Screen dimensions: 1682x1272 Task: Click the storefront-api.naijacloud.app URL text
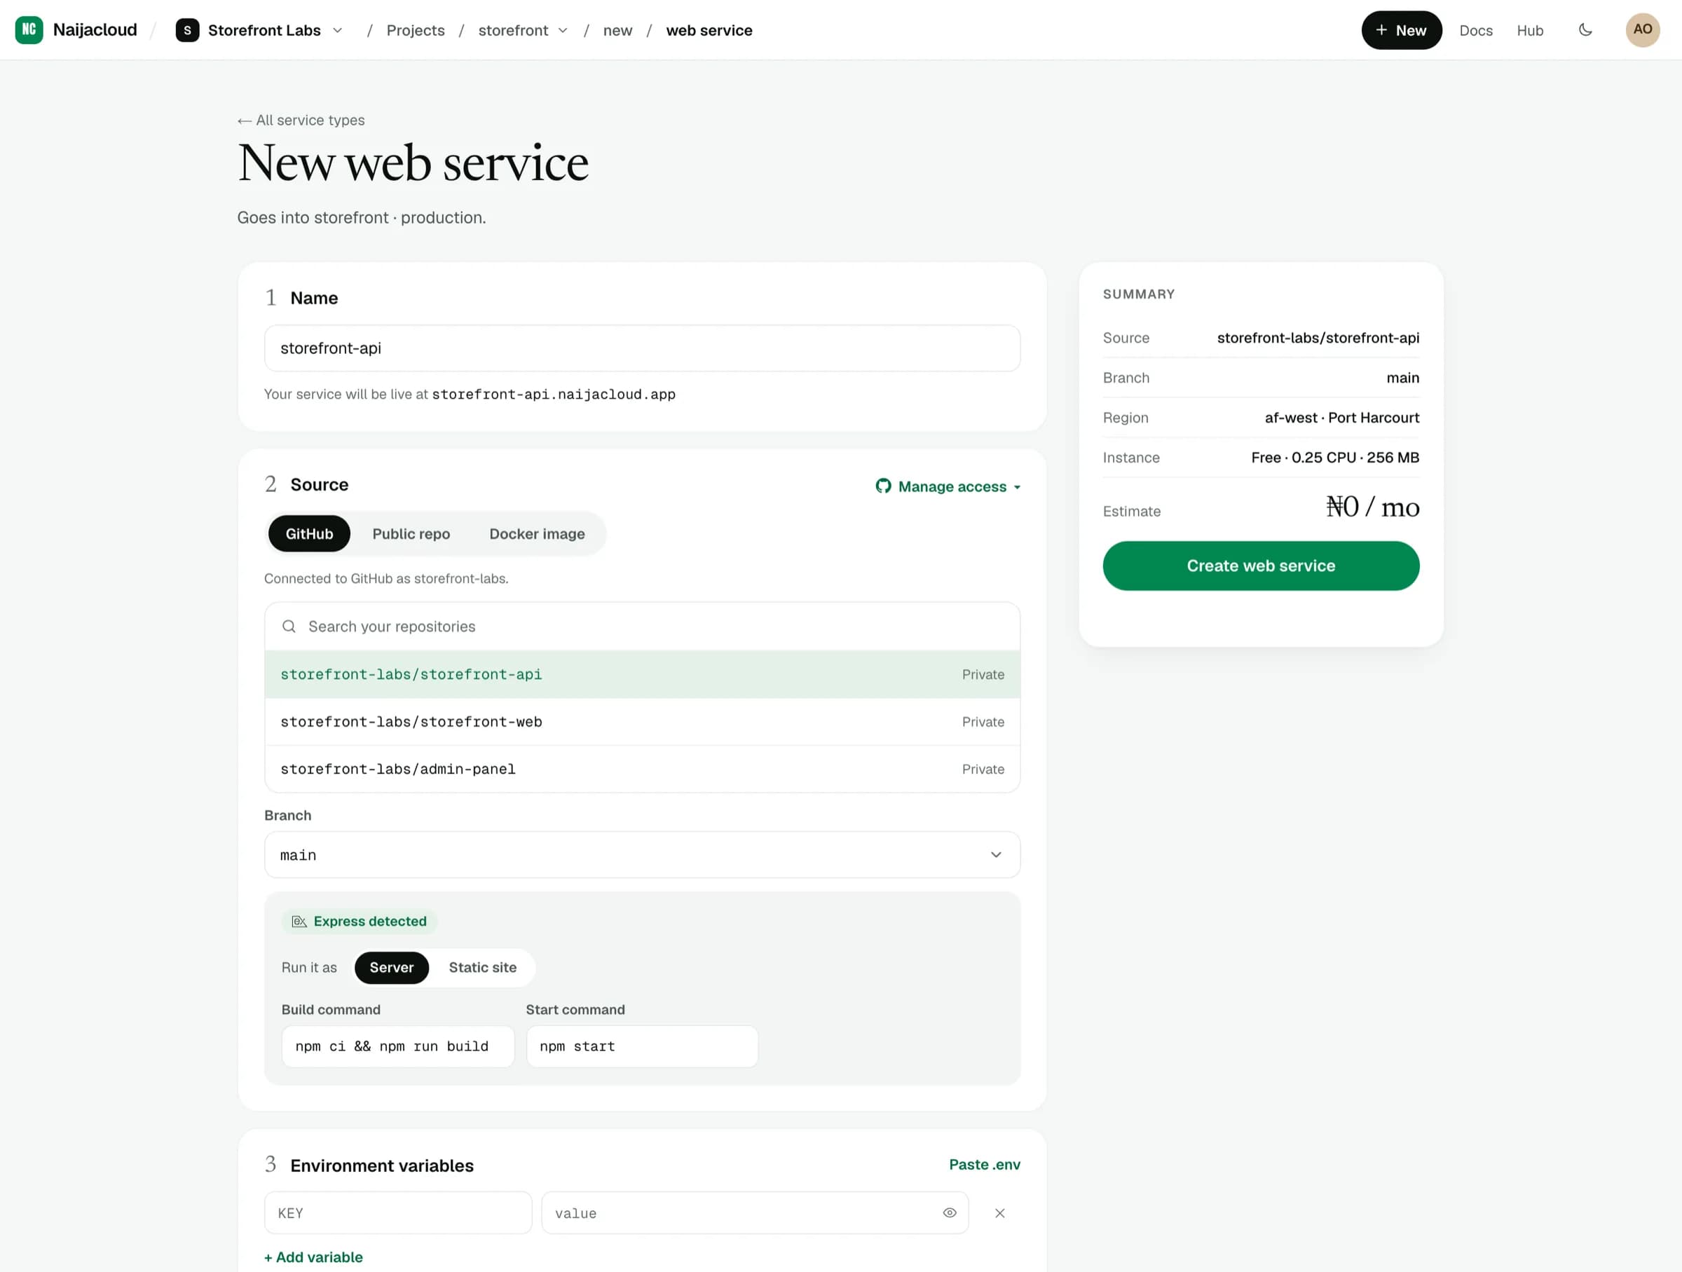coord(554,395)
